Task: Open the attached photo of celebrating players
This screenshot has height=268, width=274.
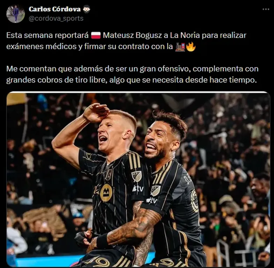Action: coord(138,179)
